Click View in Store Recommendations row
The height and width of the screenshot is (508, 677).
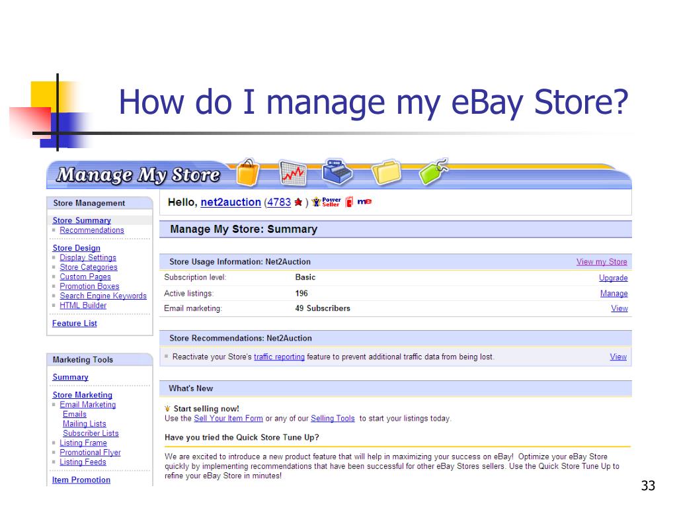618,357
